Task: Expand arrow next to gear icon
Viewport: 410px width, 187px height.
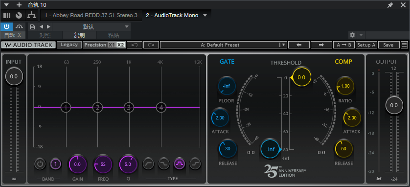Action: tap(361, 35)
